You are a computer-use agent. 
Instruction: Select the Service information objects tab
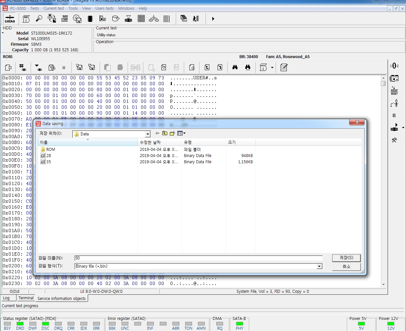(61, 298)
